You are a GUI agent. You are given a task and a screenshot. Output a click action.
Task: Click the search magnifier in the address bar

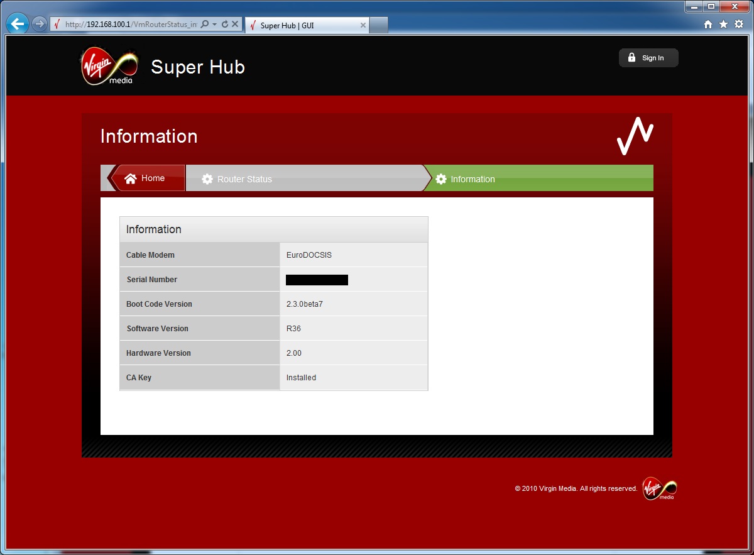point(204,25)
